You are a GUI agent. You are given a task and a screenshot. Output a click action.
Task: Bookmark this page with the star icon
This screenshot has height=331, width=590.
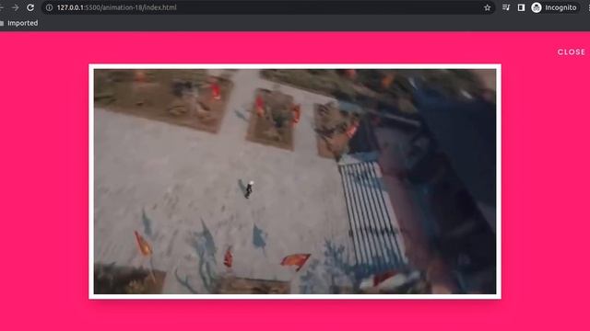(488, 7)
